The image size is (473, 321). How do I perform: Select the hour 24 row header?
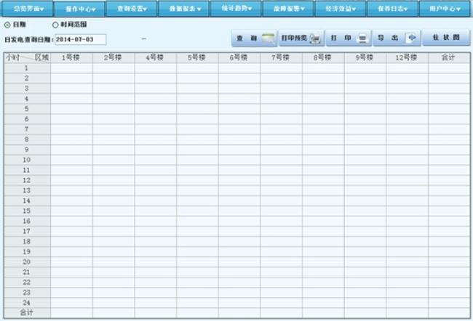tap(26, 301)
